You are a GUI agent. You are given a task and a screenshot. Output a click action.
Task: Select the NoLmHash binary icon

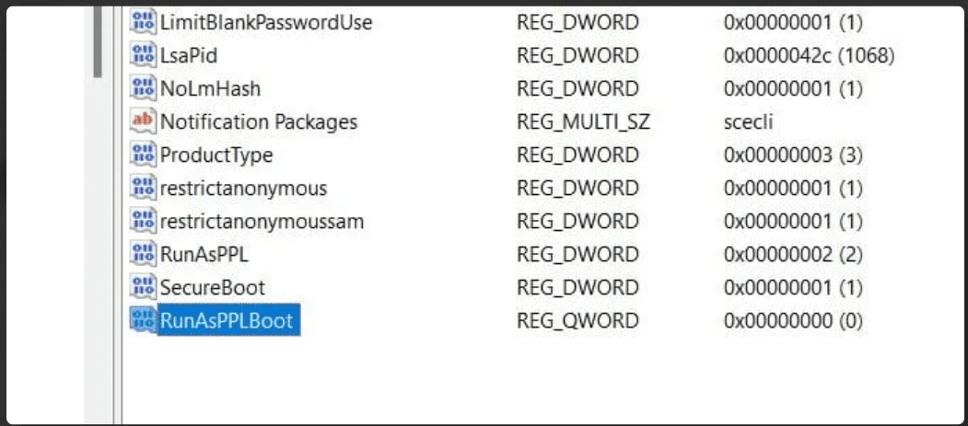pos(144,88)
